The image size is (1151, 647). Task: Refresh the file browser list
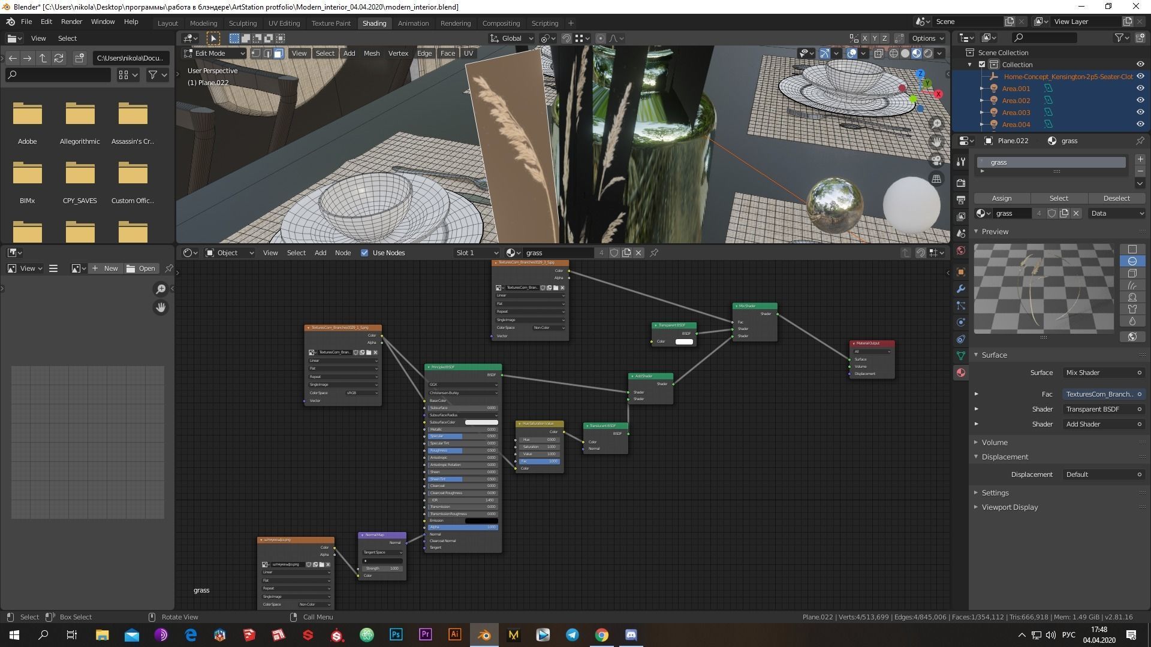[59, 58]
